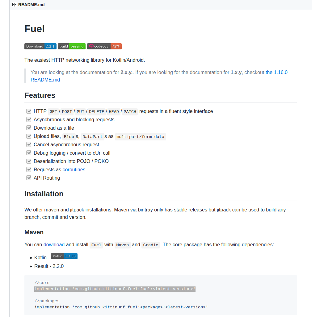The height and width of the screenshot is (317, 320).
Task: Click the build passing status badge
Action: 72,46
